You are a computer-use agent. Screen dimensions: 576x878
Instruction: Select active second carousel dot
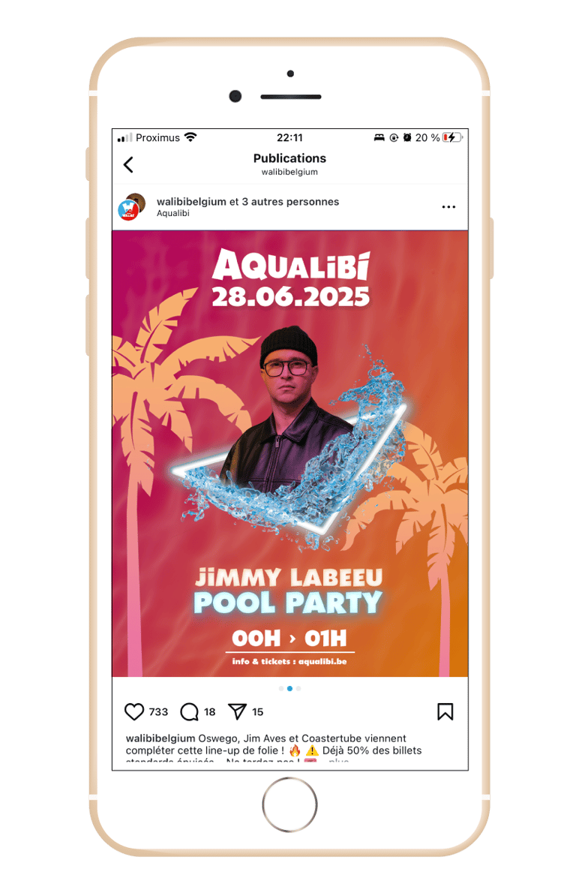[x=289, y=689]
